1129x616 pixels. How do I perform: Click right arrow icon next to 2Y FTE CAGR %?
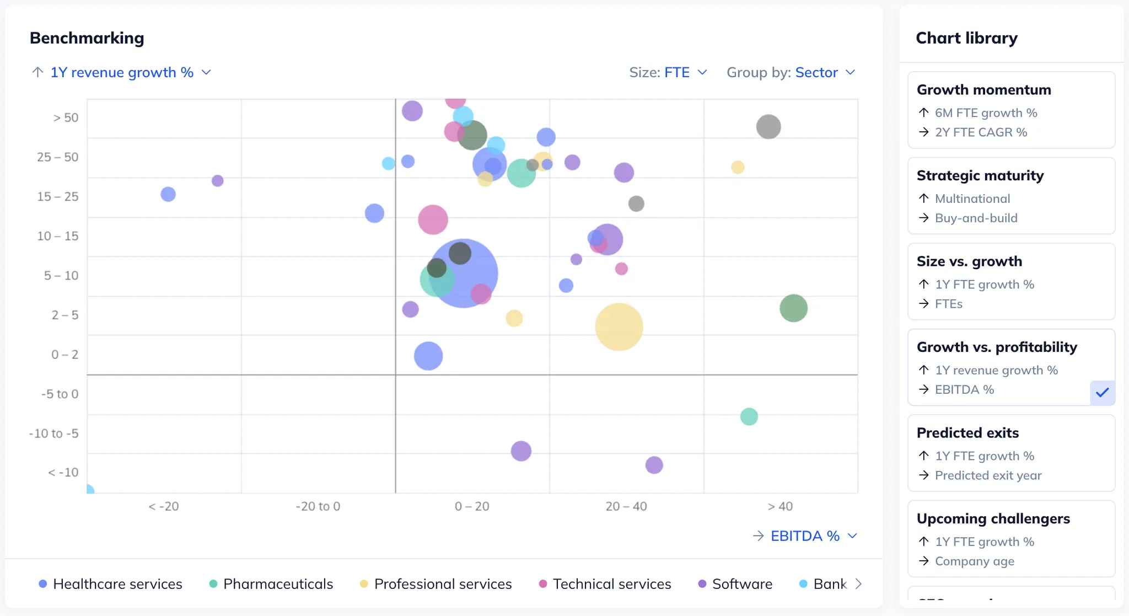pyautogui.click(x=924, y=132)
